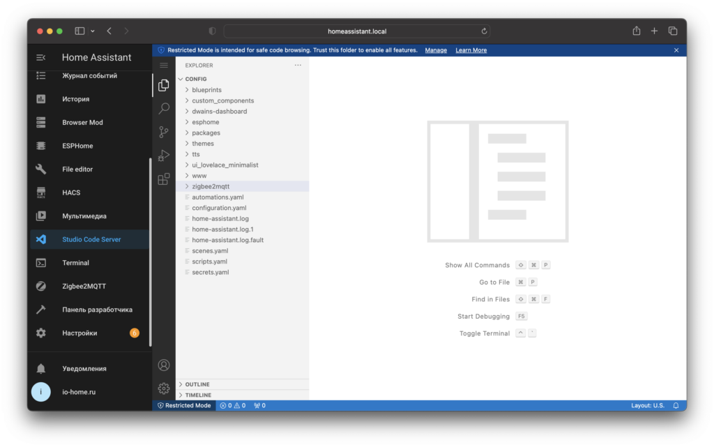Expand the blueprints folder
714x447 pixels.
[x=242, y=90]
